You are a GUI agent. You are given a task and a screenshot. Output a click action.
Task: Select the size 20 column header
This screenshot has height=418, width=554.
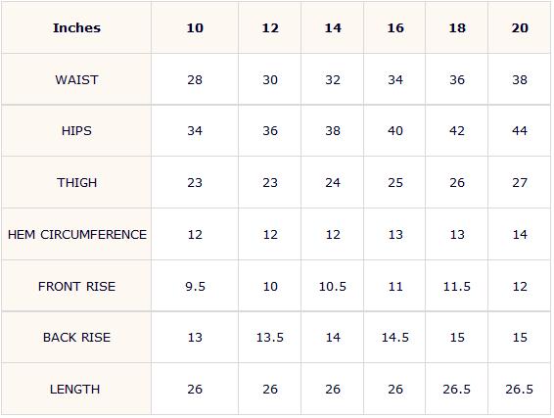[520, 28]
